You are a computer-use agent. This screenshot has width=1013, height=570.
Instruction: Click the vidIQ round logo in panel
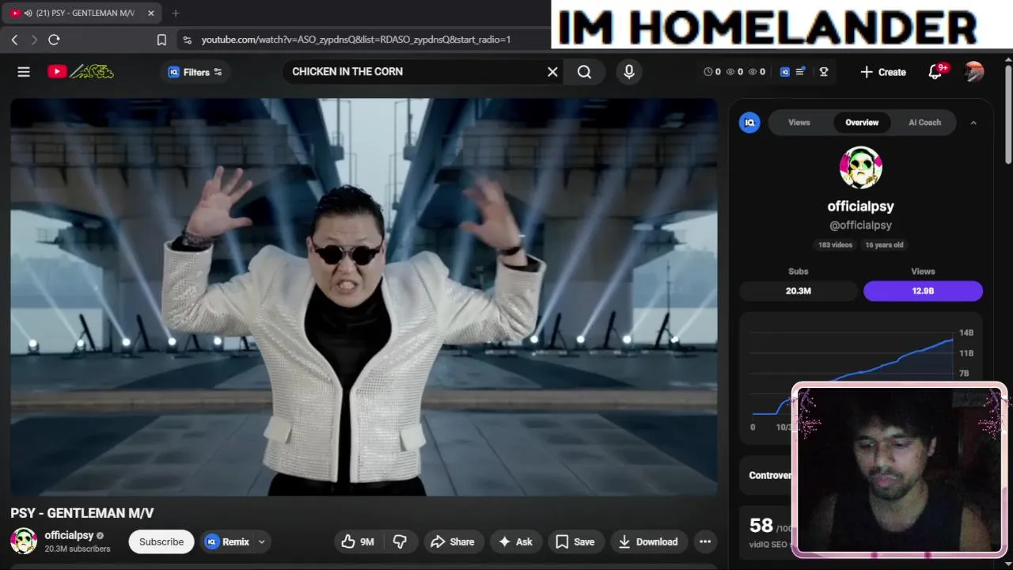pos(749,123)
